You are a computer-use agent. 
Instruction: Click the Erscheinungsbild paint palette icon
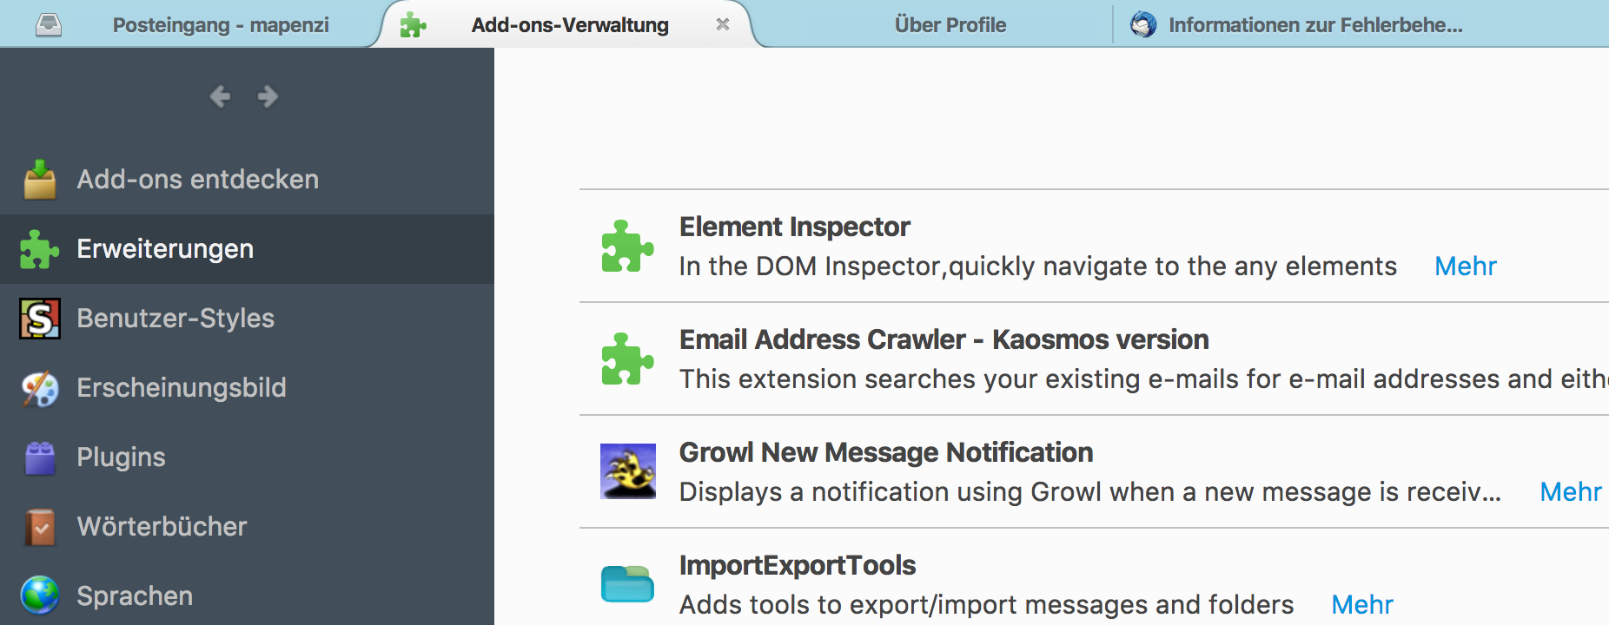tap(40, 388)
